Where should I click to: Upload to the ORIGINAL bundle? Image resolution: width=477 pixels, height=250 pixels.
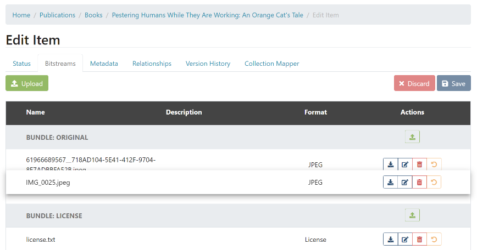(412, 137)
